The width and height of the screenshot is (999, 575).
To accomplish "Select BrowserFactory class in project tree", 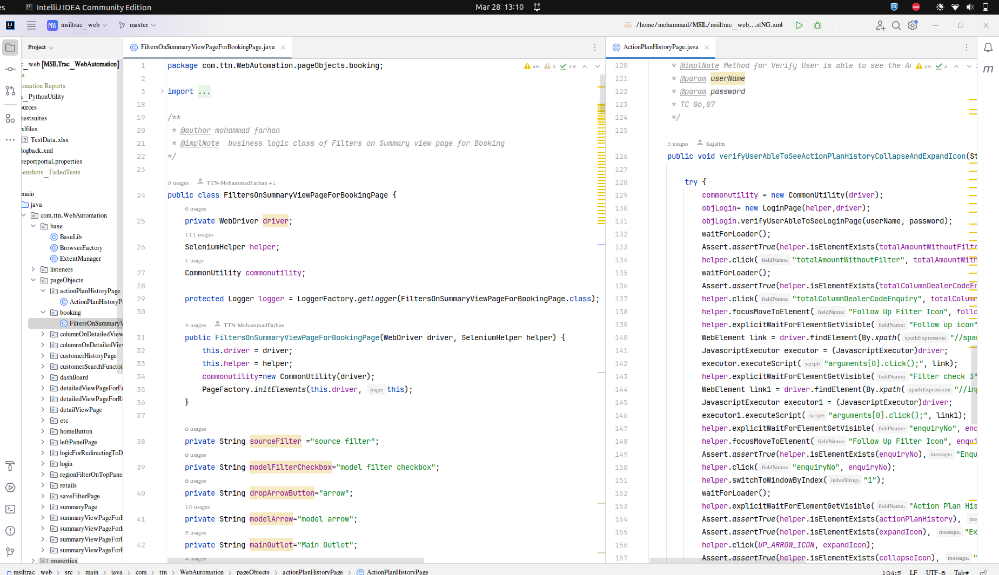I will (81, 248).
